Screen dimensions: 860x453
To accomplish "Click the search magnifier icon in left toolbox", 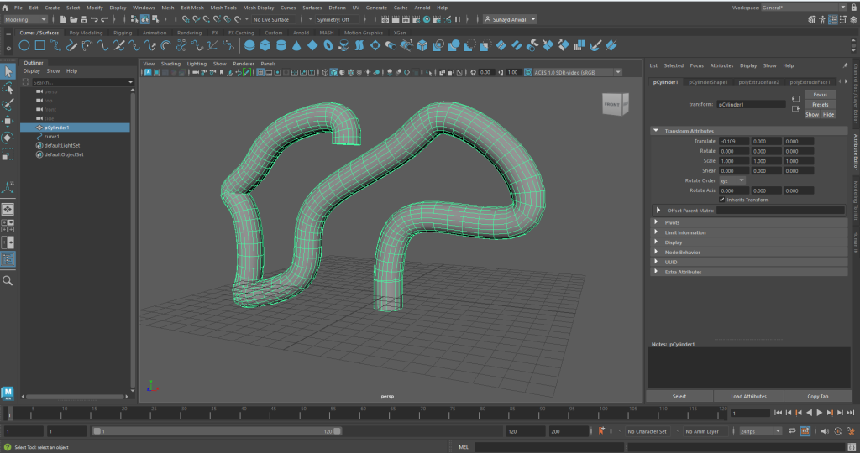I will (8, 281).
